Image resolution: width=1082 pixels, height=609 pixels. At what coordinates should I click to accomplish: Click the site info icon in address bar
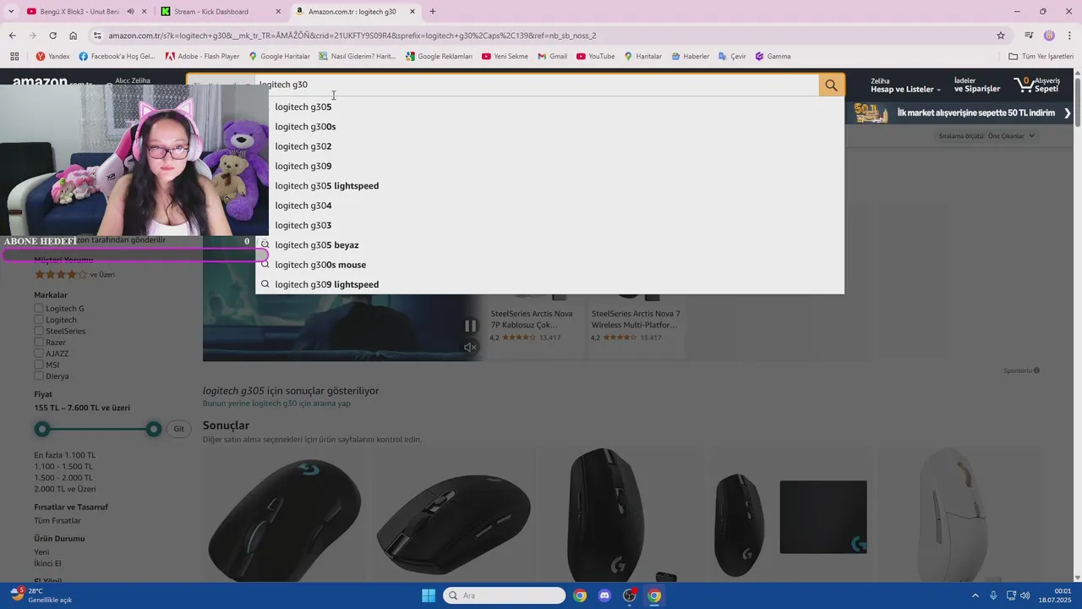[x=97, y=36]
